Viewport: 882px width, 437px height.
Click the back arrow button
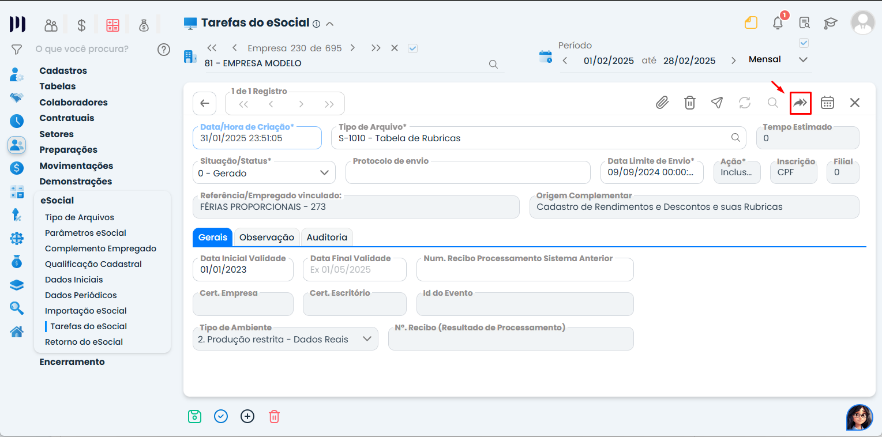point(204,104)
